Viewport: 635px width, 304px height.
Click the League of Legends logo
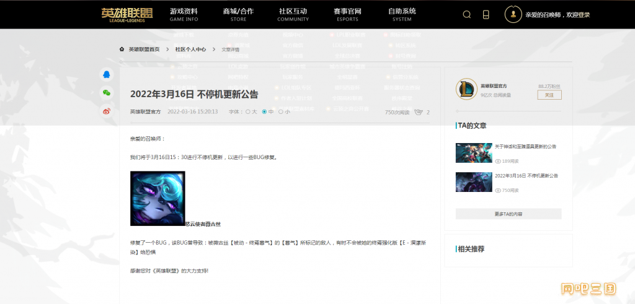(127, 15)
